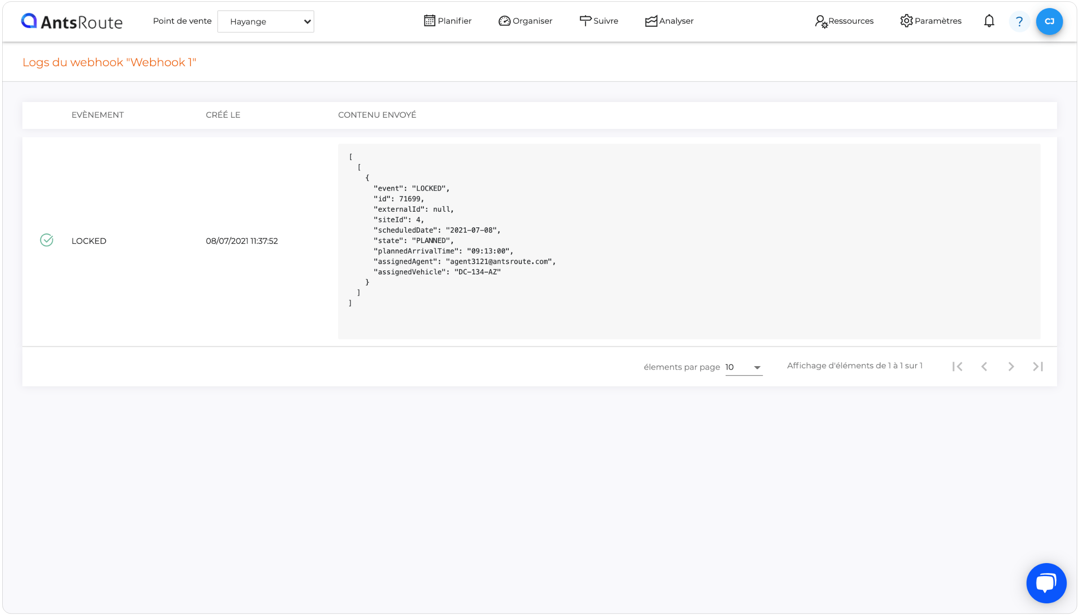The height and width of the screenshot is (615, 1079).
Task: Click the EVÈNEMENT column header
Action: tap(98, 115)
